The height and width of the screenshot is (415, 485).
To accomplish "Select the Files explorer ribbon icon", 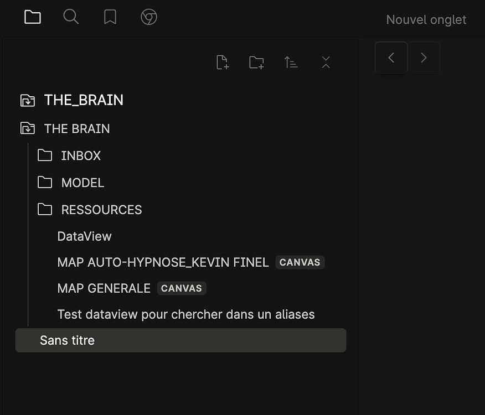I will point(32,17).
